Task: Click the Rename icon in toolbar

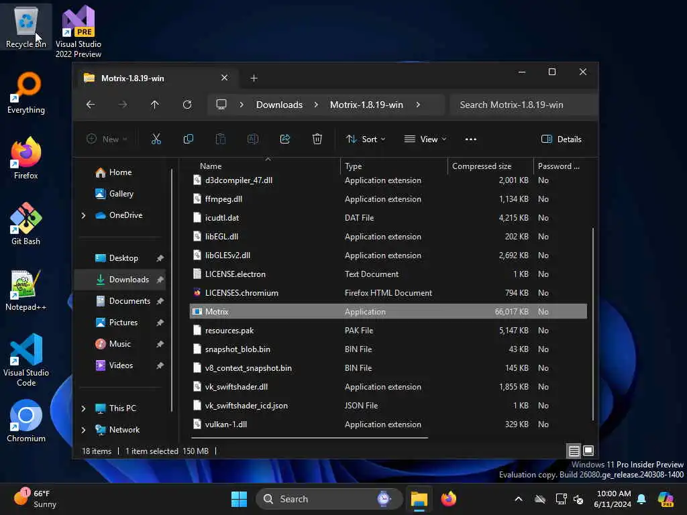Action: [253, 139]
